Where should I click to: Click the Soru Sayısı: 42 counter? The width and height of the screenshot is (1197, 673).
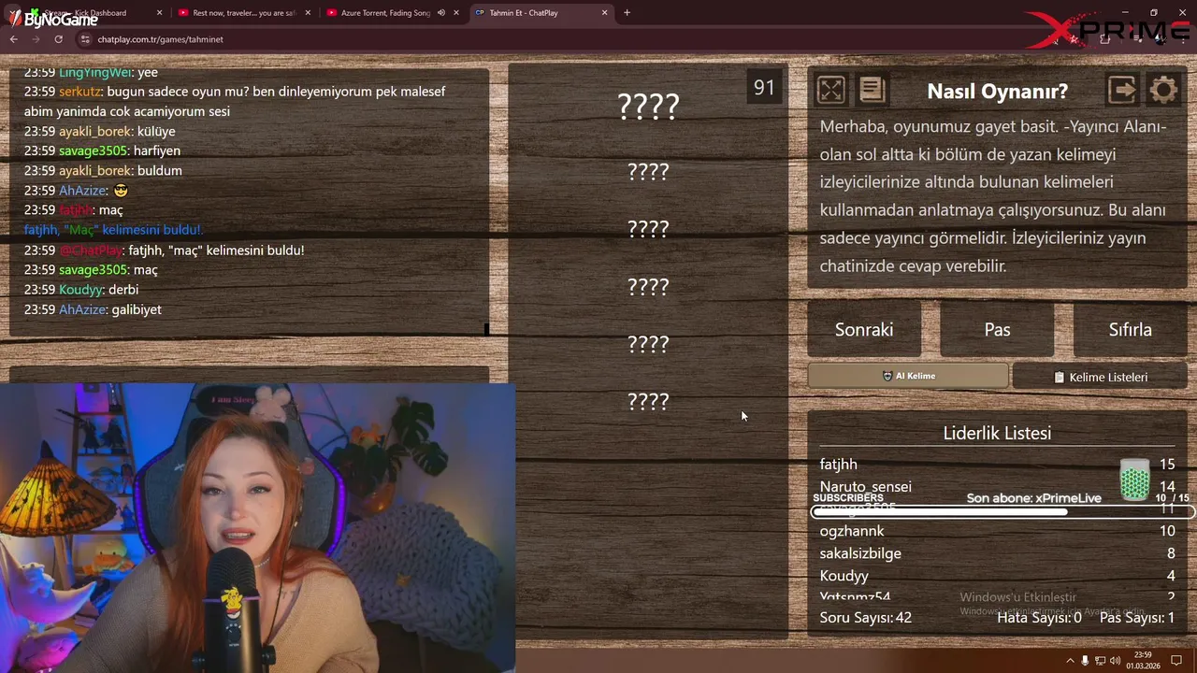point(865,617)
